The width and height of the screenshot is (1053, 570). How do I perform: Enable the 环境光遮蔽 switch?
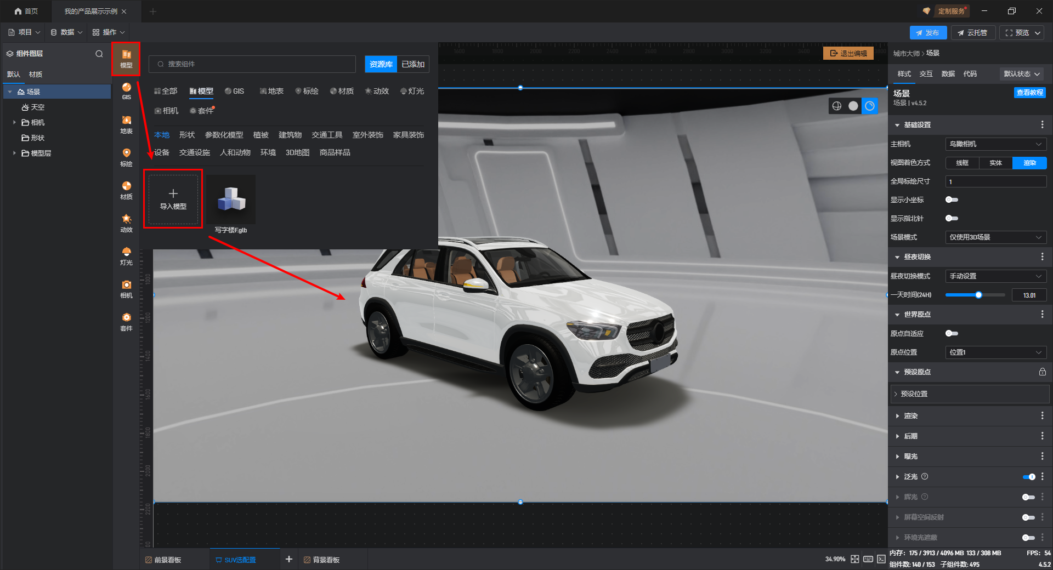[x=1029, y=538]
